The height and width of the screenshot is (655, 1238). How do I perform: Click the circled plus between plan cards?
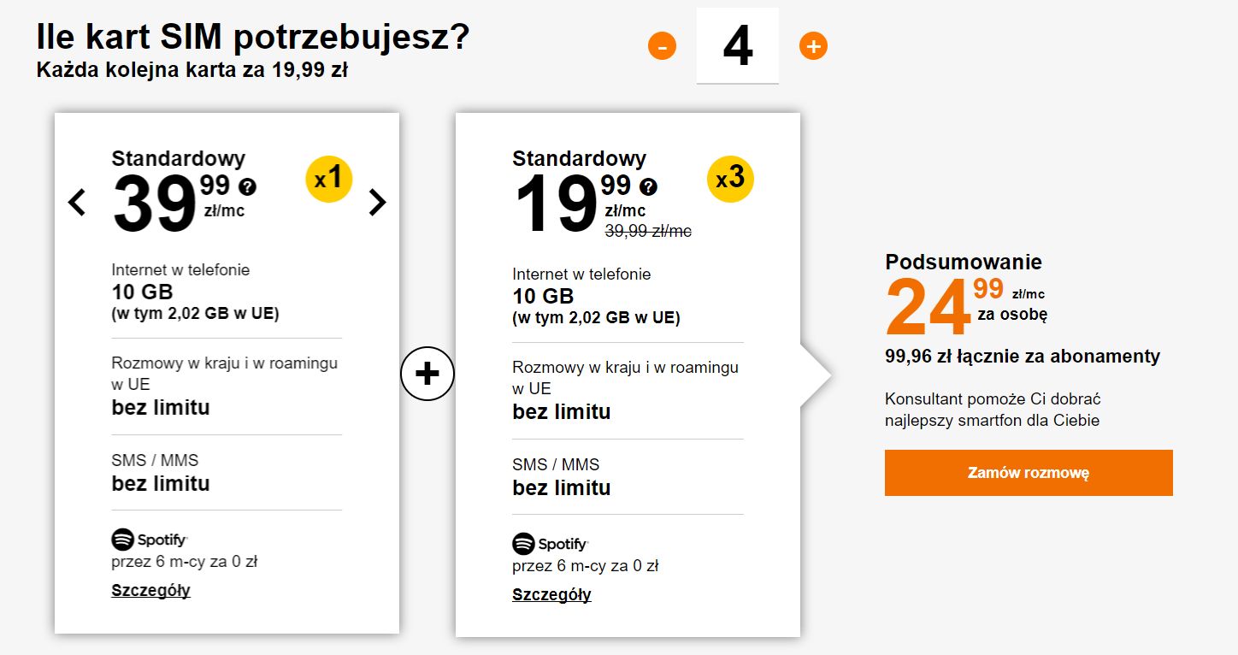pos(427,373)
